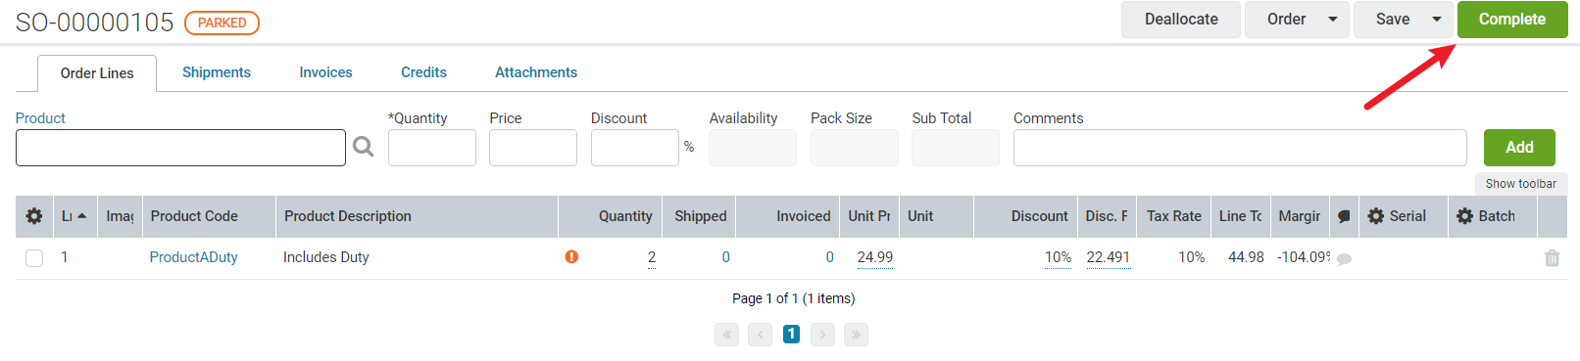
Task: Open the Invoices tab
Action: pos(326,72)
